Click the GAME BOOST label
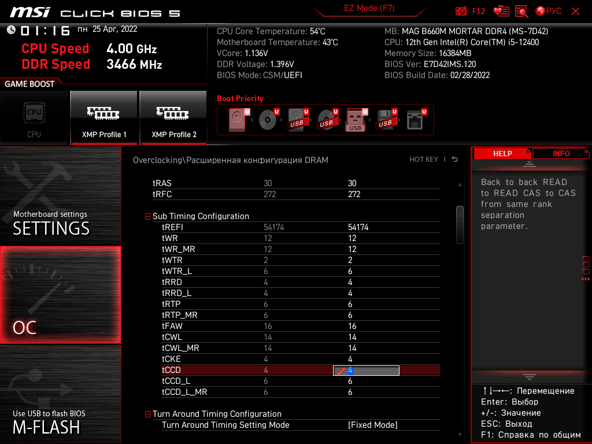The width and height of the screenshot is (592, 444). 29,84
